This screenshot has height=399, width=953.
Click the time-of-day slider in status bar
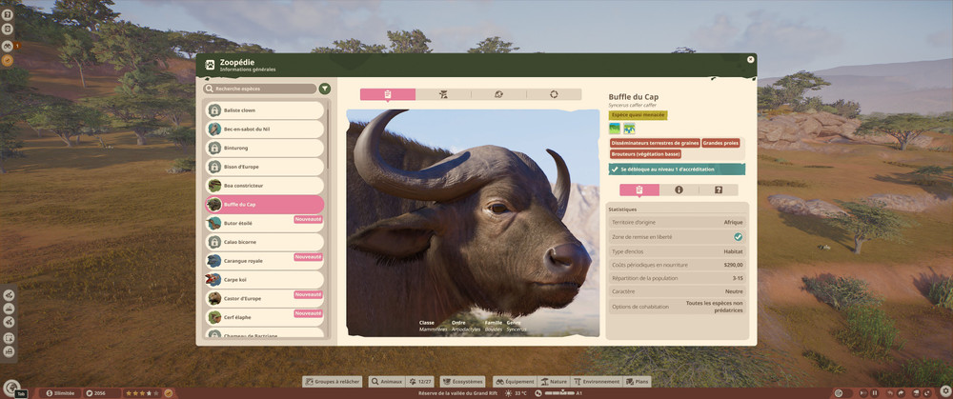pos(558,393)
